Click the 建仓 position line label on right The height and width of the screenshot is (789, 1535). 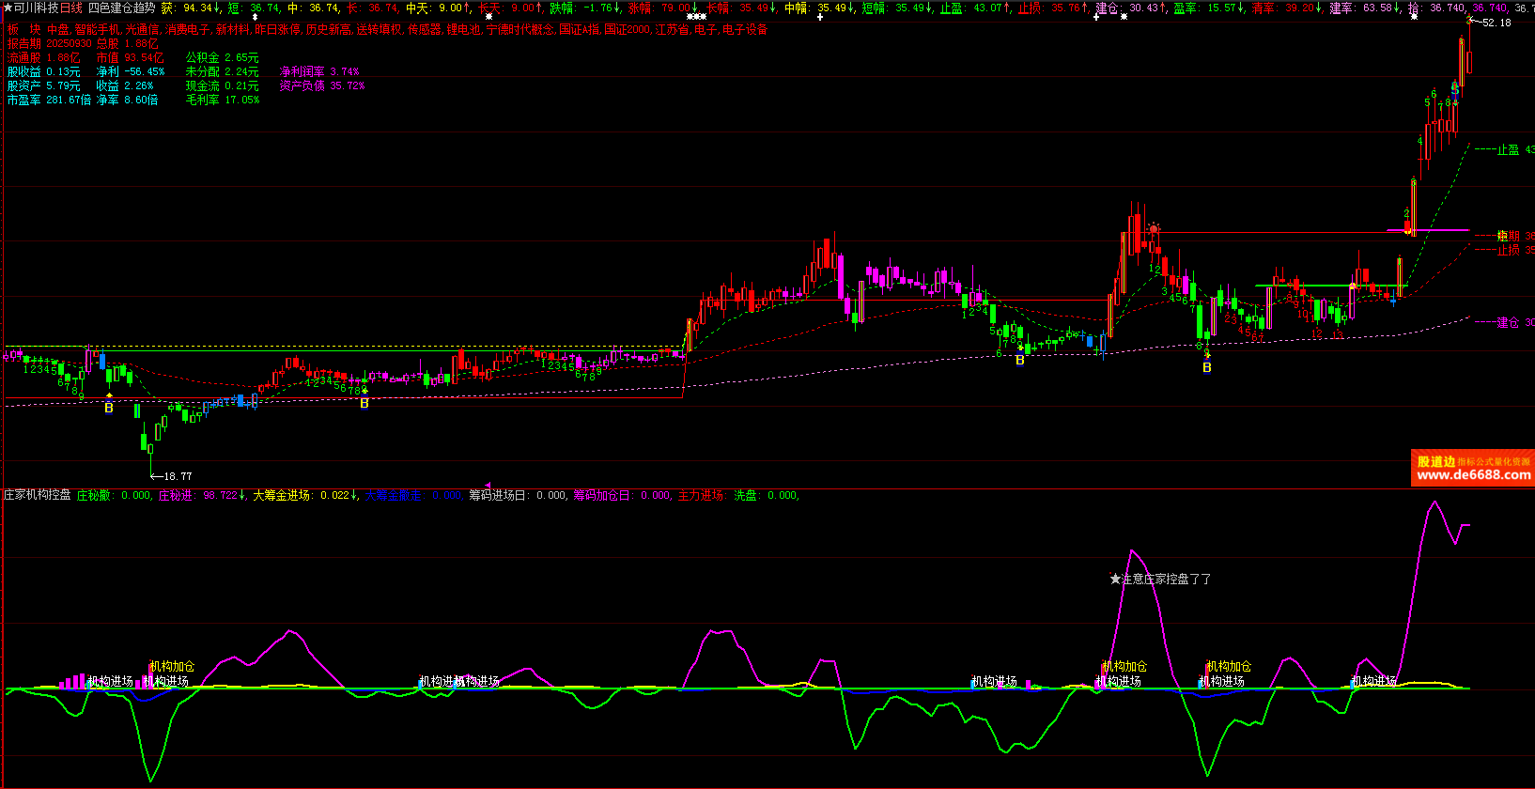[1508, 322]
